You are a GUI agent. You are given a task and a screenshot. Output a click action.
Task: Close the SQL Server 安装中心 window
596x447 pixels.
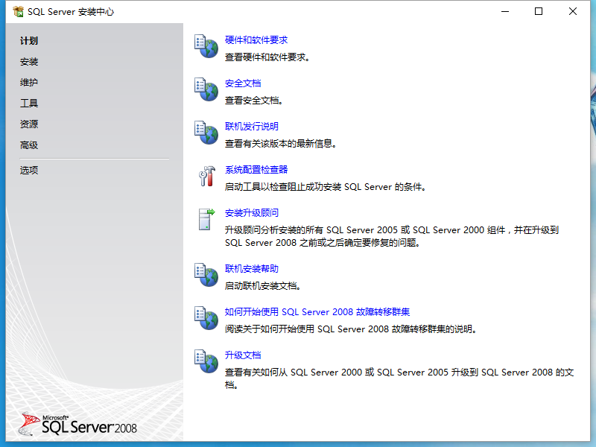(x=572, y=11)
